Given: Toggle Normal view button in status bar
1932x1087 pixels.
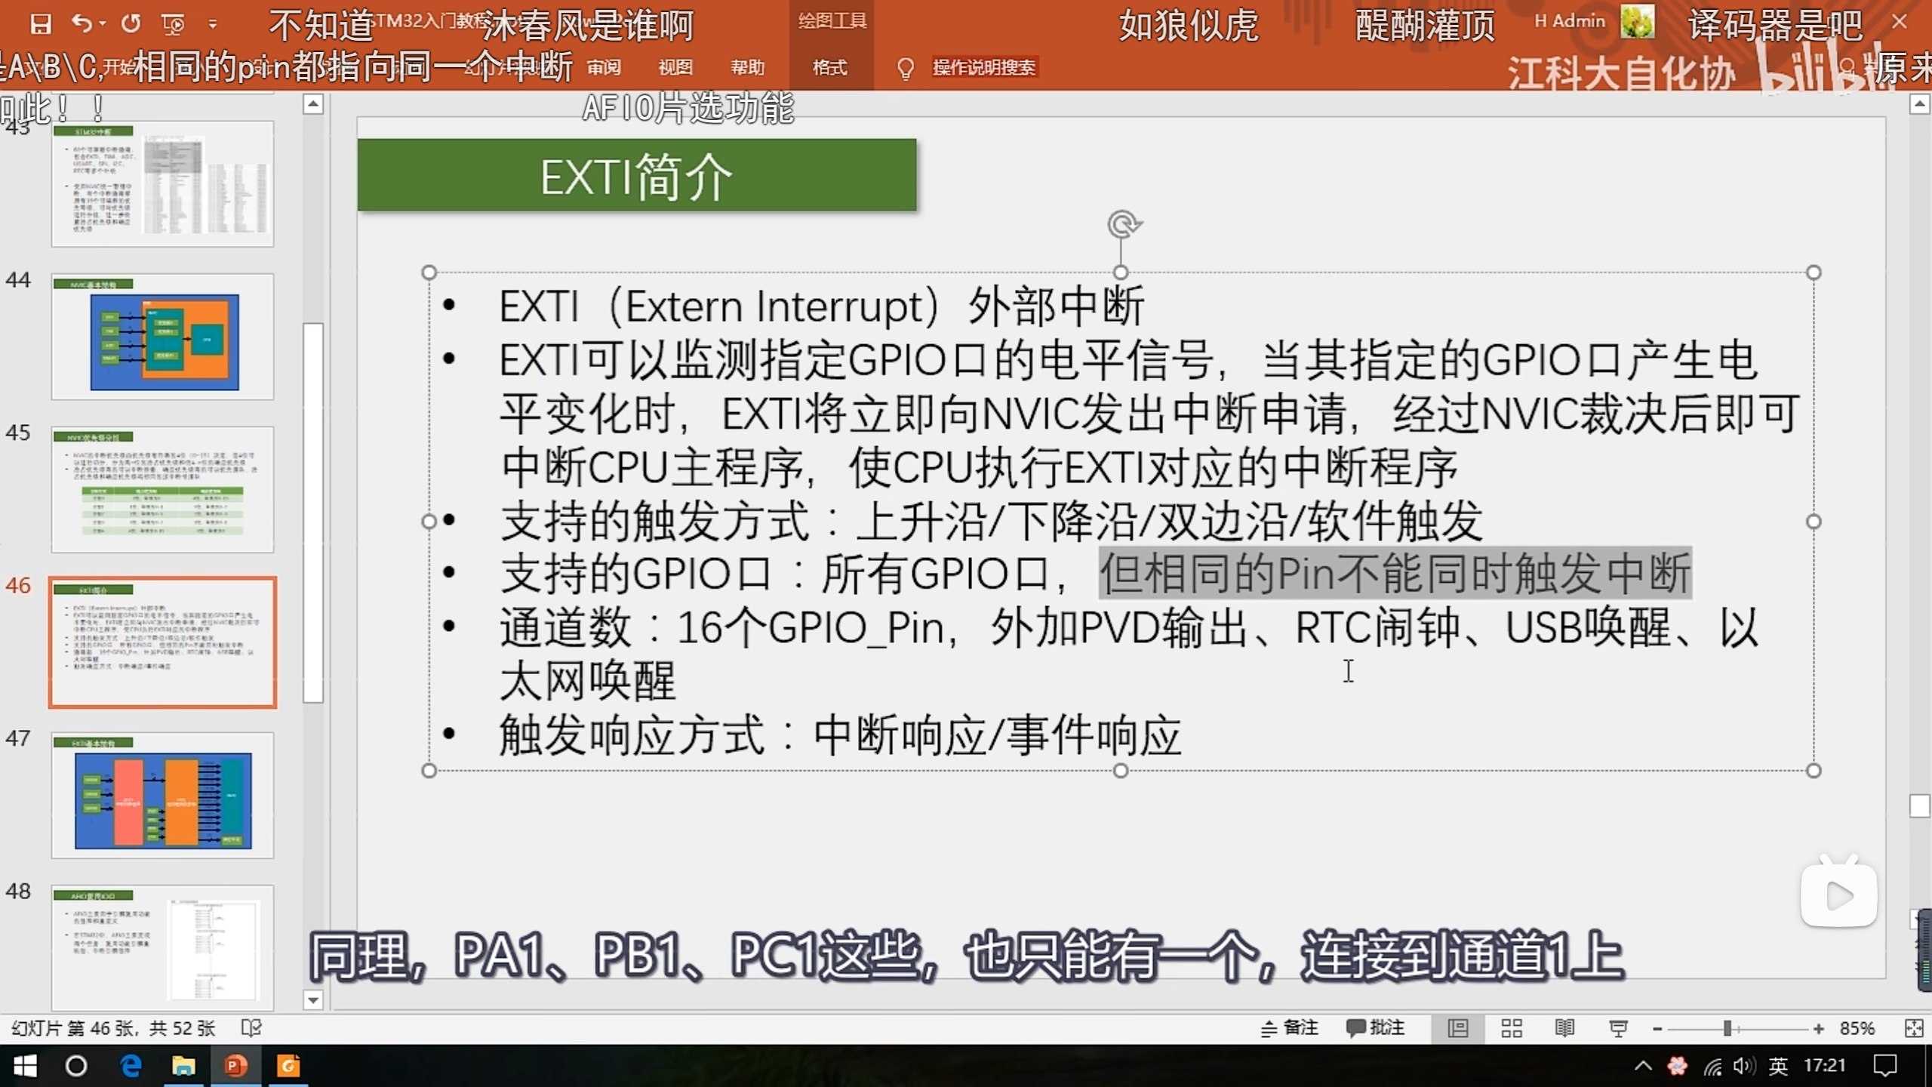Looking at the screenshot, I should (1457, 1028).
